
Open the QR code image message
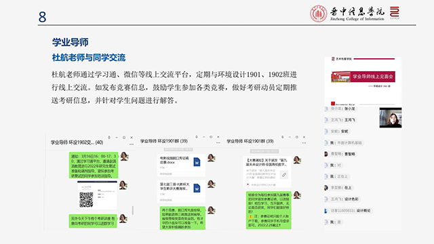click(97, 195)
